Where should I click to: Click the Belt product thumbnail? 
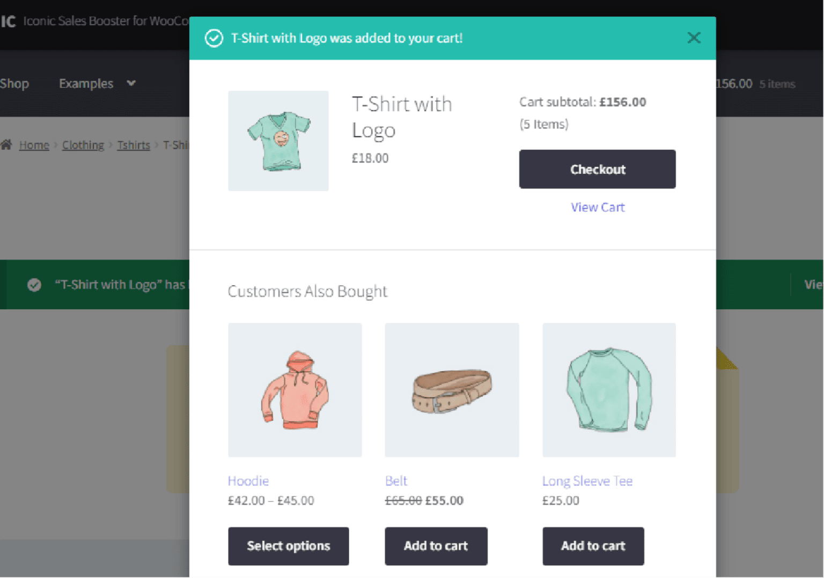452,390
